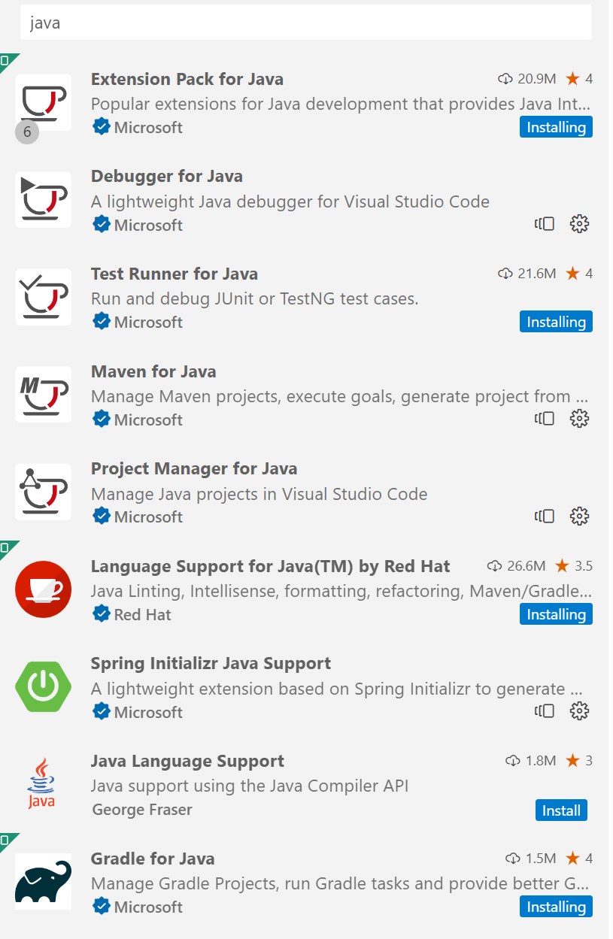
Task: Install Java Language Support by George Fraser
Action: coord(561,810)
